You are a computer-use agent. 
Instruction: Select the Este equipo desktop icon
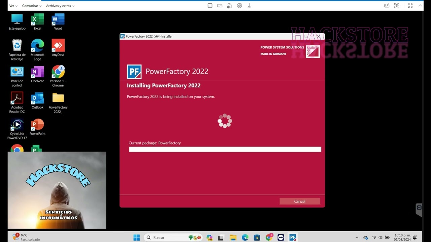[x=17, y=22]
